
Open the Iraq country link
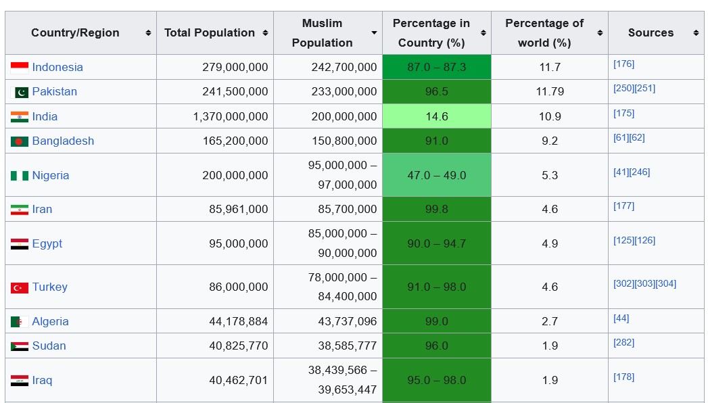pyautogui.click(x=42, y=380)
